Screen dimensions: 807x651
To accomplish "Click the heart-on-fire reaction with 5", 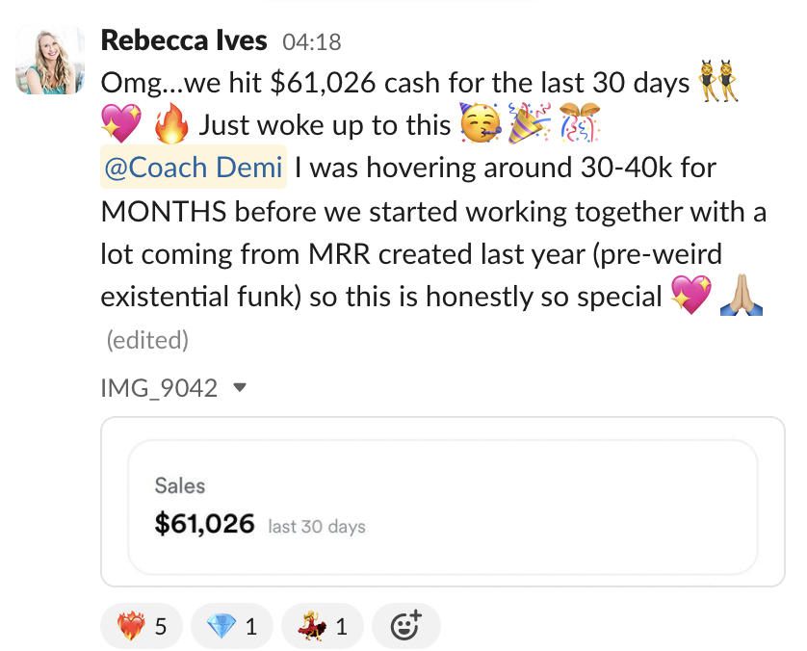I will coord(141,627).
